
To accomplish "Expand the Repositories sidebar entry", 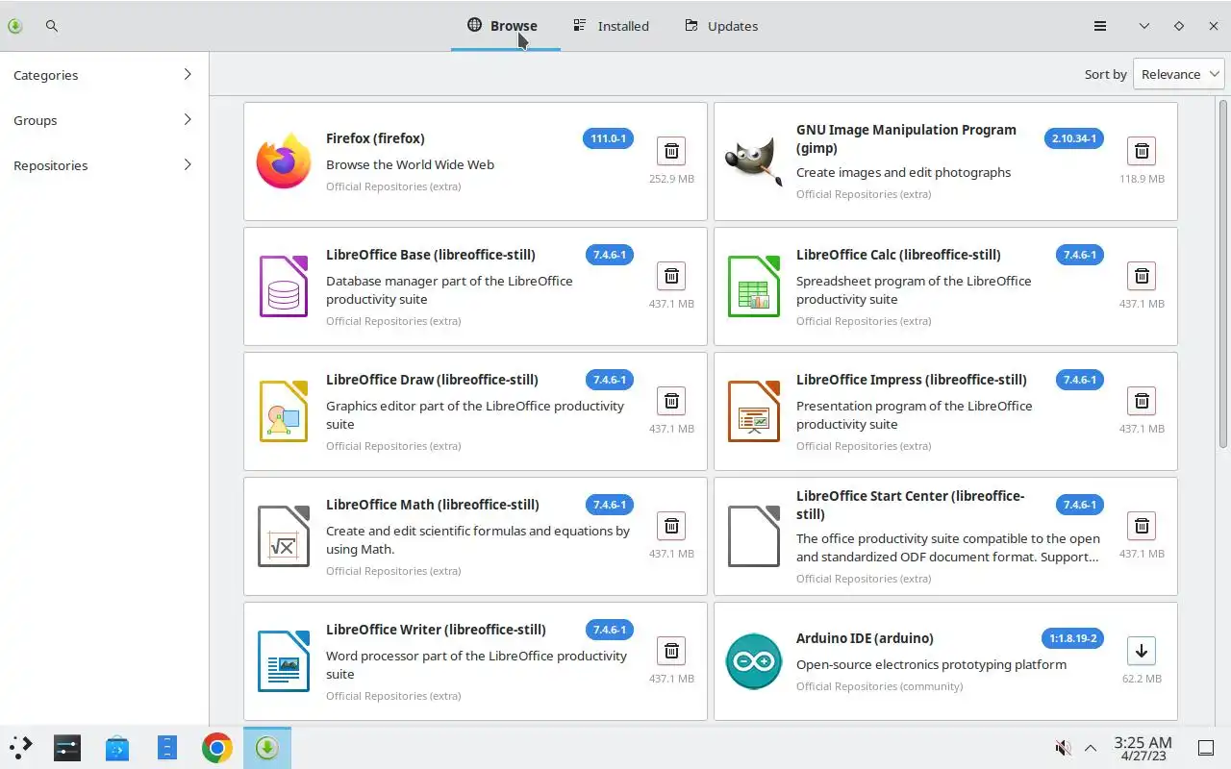I will pos(104,165).
